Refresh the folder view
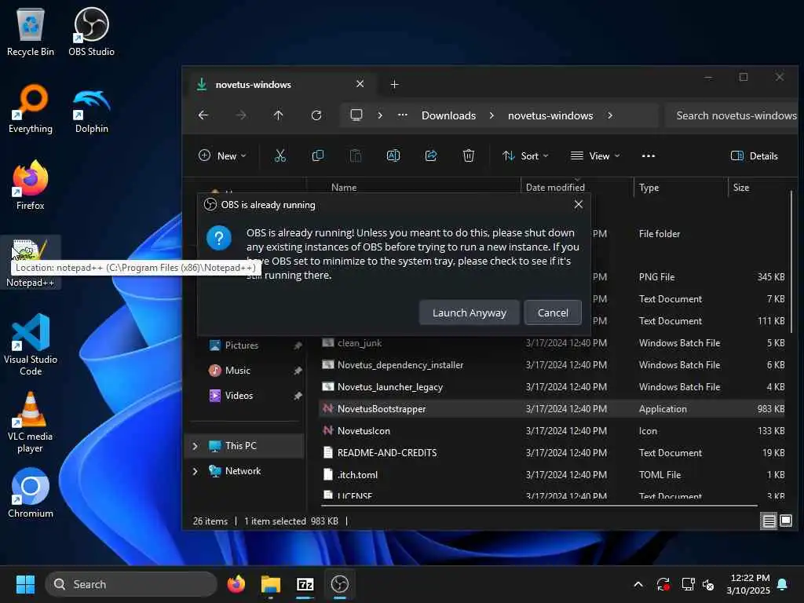Image resolution: width=804 pixels, height=603 pixels. coord(316,115)
